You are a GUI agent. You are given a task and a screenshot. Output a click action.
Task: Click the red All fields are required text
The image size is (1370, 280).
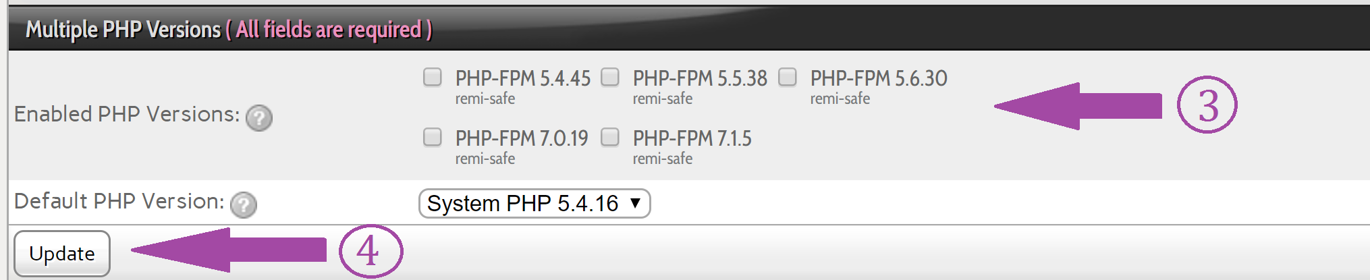[329, 30]
